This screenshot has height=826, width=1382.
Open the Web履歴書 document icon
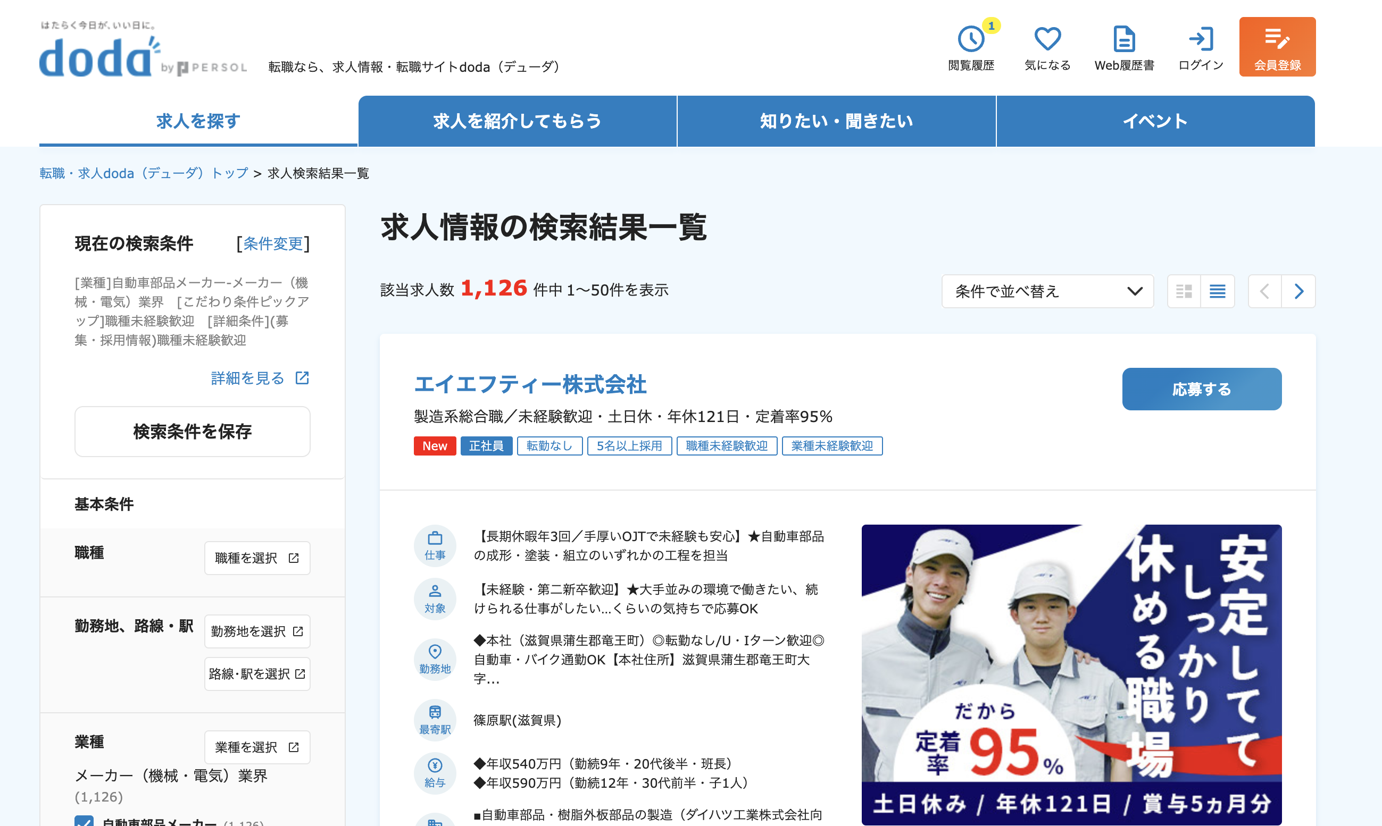coord(1124,39)
